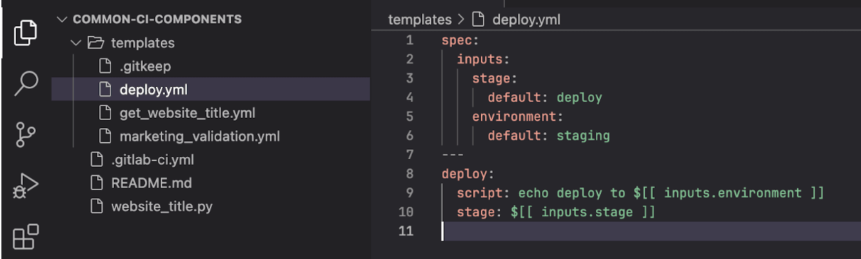Collapse the templates folder chevron

pyautogui.click(x=76, y=43)
